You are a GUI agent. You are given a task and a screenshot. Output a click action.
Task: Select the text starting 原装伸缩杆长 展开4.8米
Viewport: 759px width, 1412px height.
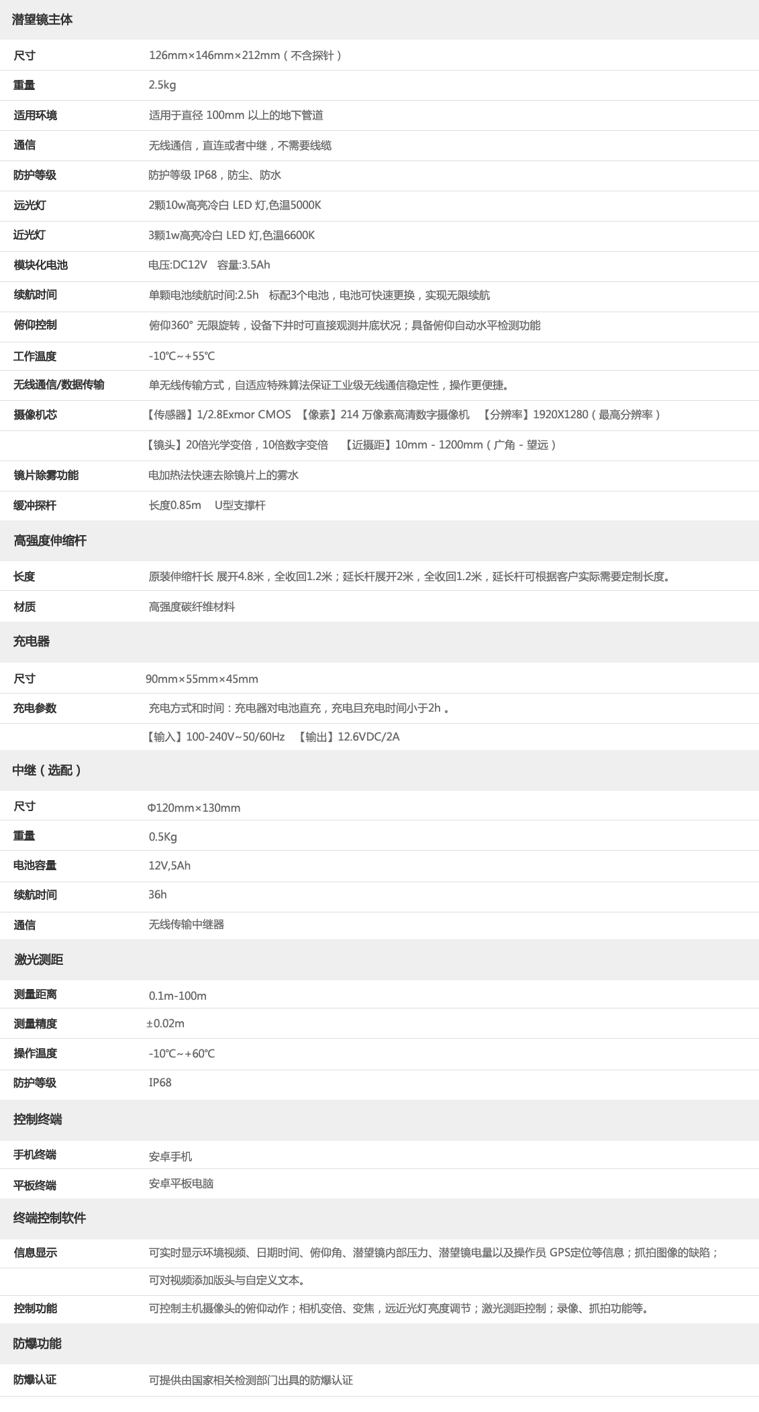point(411,577)
